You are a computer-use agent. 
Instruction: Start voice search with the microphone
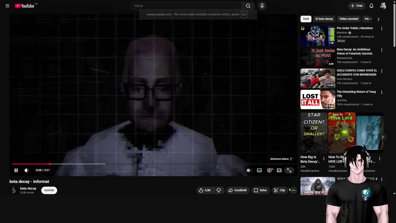(x=262, y=6)
